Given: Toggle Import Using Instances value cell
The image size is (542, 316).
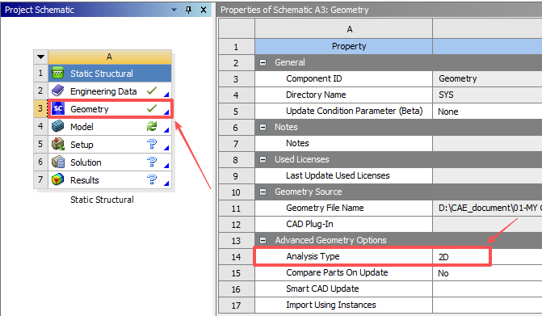Looking at the screenshot, I should tap(487, 305).
